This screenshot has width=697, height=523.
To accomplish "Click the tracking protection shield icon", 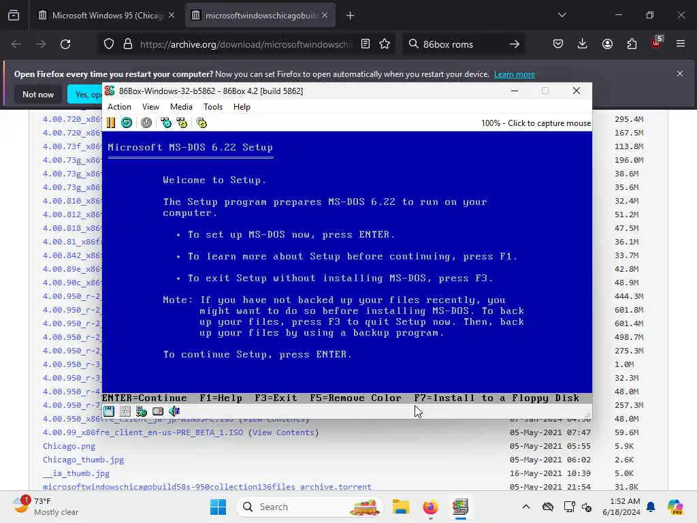I will point(109,44).
